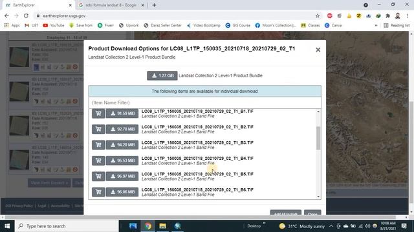Click Add All to Bulk button
The image size is (414, 232).
[285, 213]
